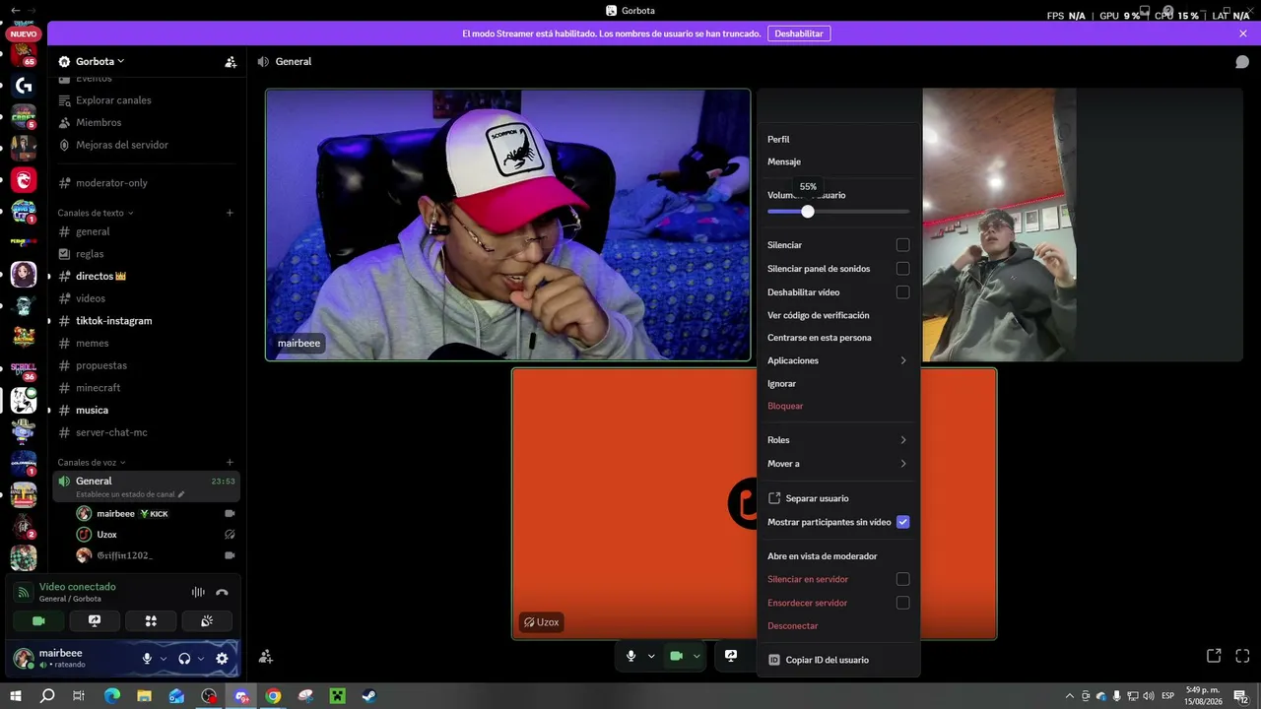Image resolution: width=1261 pixels, height=709 pixels.
Task: Invite people to the Gorbota server
Action: tap(231, 61)
